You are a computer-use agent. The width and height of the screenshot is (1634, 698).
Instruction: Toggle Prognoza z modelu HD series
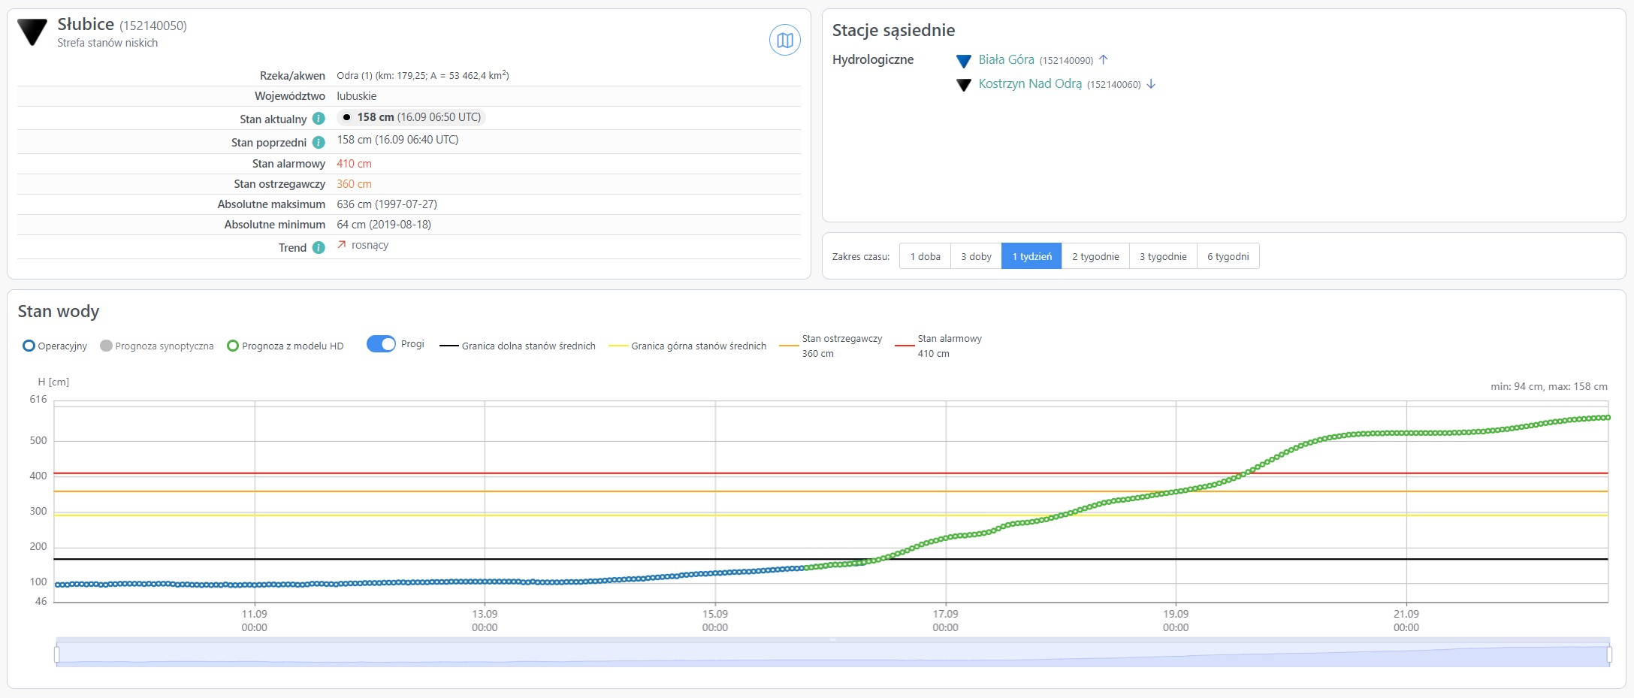click(x=285, y=346)
